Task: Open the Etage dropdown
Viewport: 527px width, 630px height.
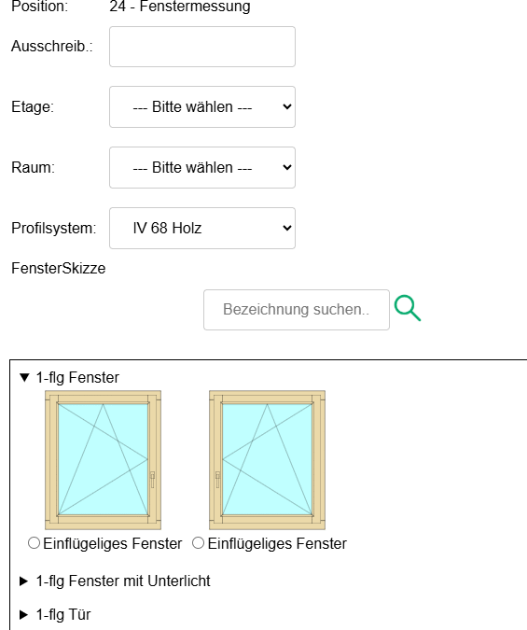Action: [202, 107]
